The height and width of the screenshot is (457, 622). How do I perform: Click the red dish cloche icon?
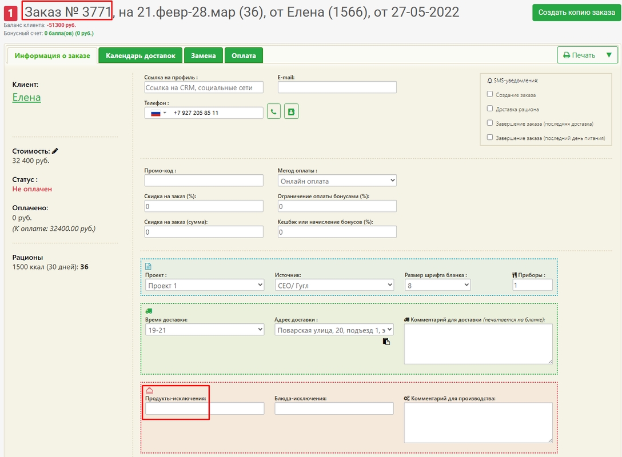tap(149, 390)
